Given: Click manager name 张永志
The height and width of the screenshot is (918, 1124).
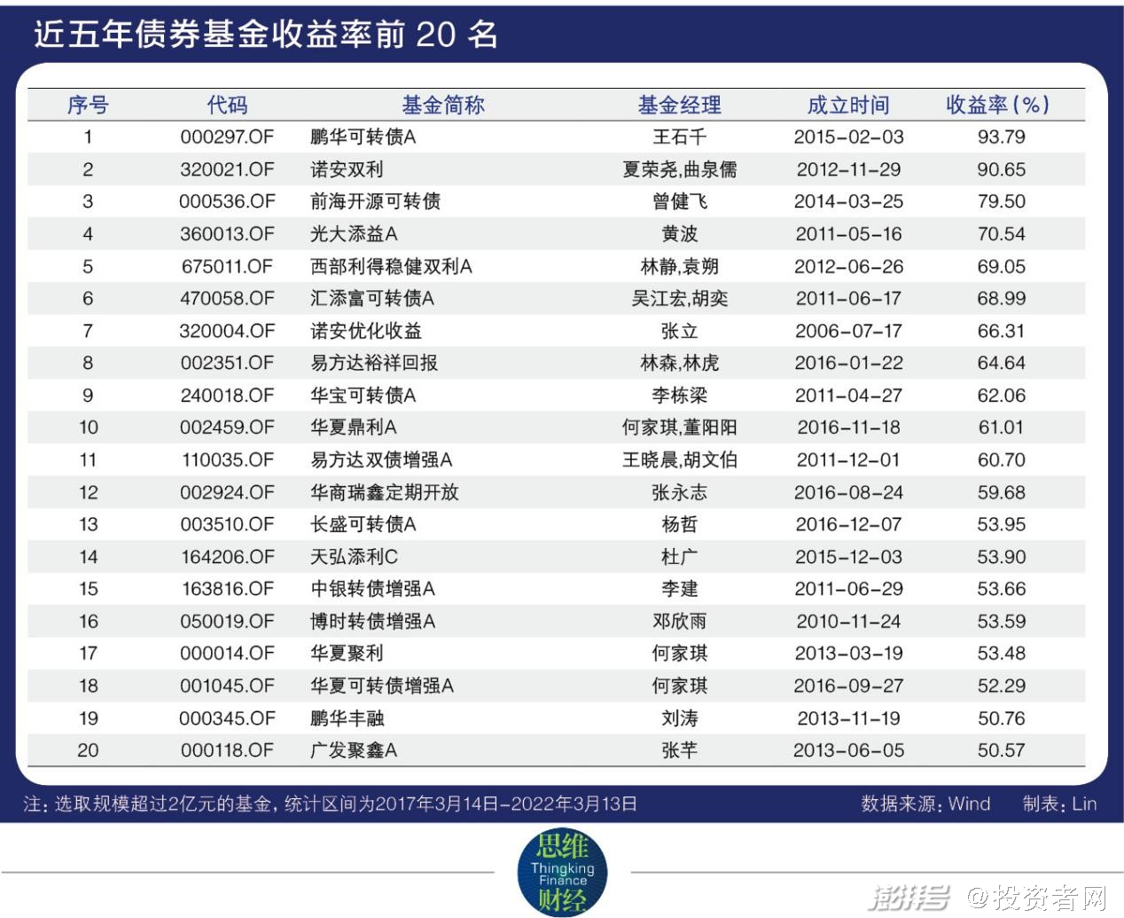Looking at the screenshot, I should point(680,492).
